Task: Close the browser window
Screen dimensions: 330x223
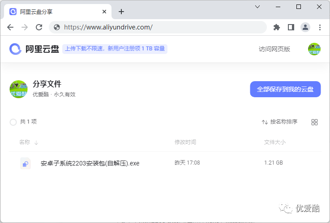Action: [x=319, y=7]
